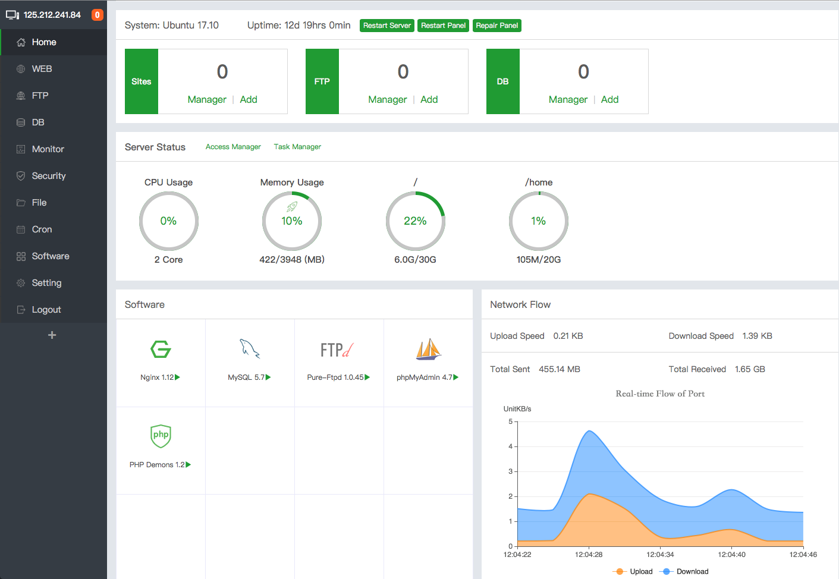This screenshot has height=579, width=839.
Task: Click Add in the FTP card
Action: click(429, 99)
